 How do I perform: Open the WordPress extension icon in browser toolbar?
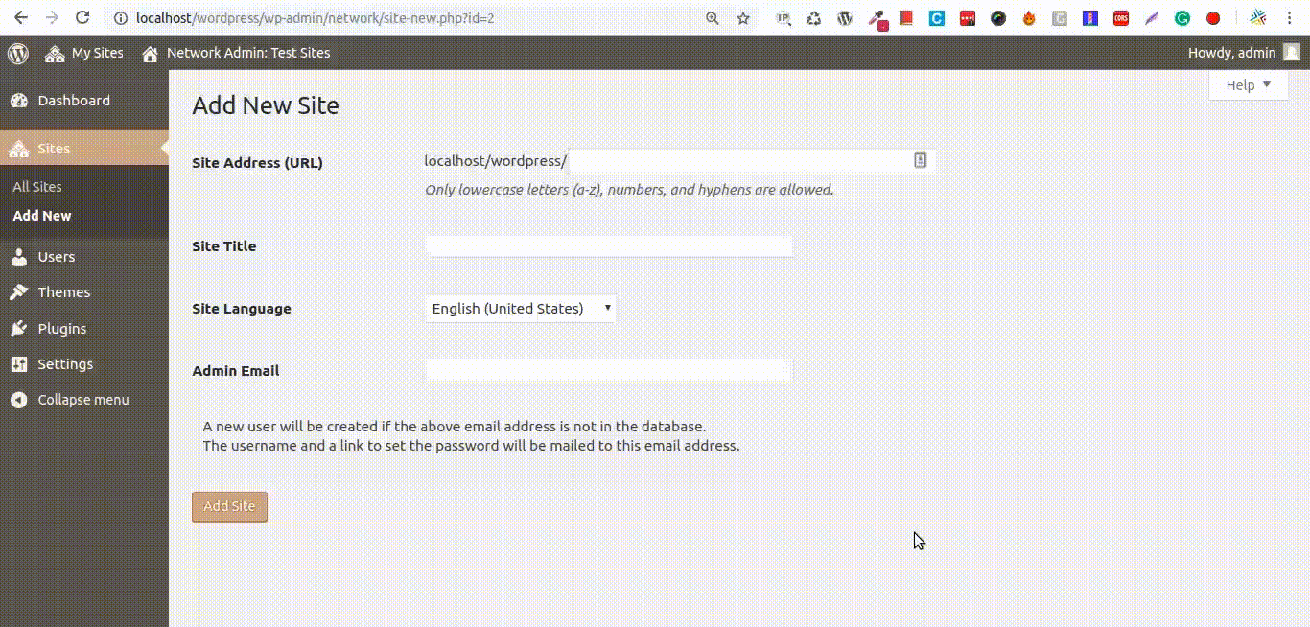845,18
